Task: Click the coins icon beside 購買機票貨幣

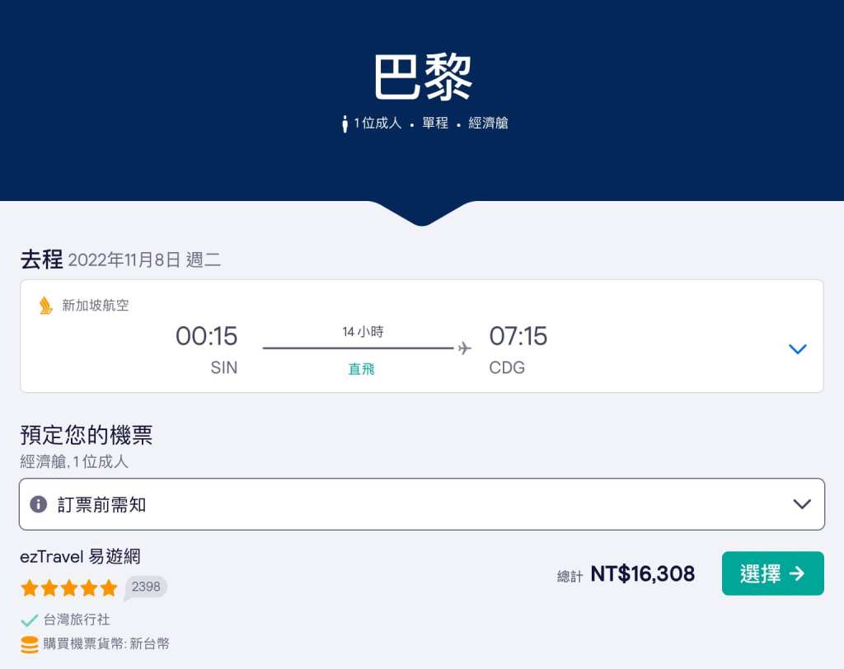Action: point(30,644)
